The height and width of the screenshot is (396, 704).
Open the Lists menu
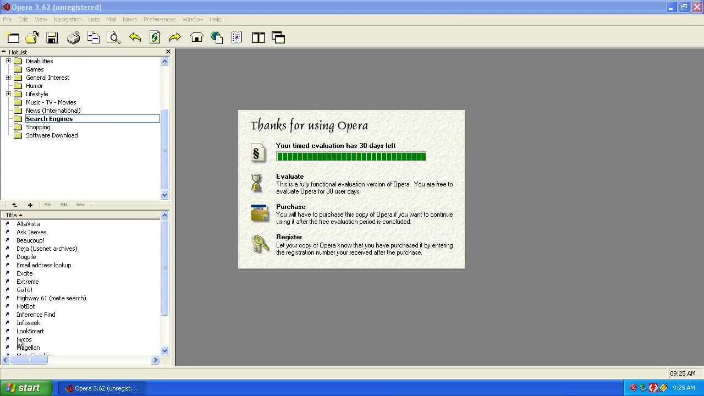point(94,19)
